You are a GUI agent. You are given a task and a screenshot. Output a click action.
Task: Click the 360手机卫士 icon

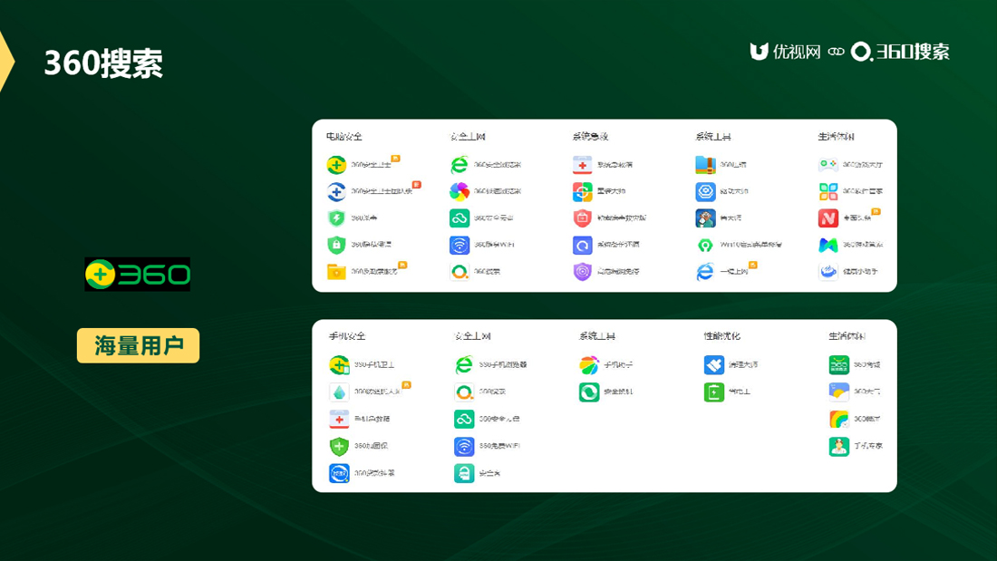pyautogui.click(x=339, y=364)
